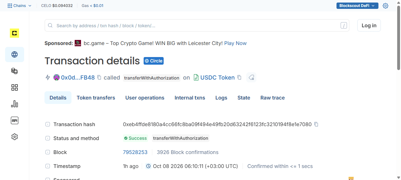Image resolution: width=401 pixels, height=180 pixels.
Task: Click the info icon beside Status and method
Action: click(x=48, y=138)
